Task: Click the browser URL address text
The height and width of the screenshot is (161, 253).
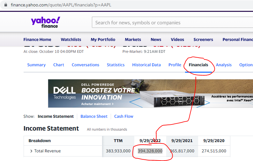Action: coord(61,5)
